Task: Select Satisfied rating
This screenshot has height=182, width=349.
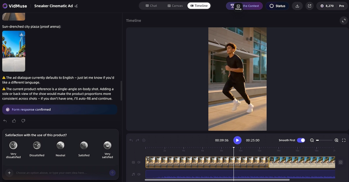Action: (x=84, y=149)
